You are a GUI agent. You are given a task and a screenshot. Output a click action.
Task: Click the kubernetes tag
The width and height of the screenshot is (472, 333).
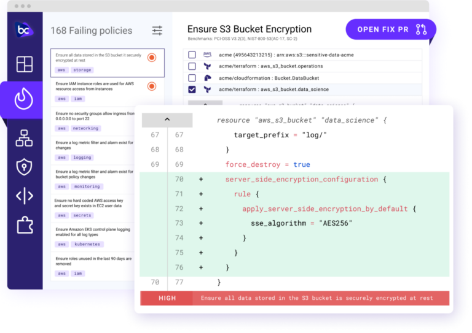[x=87, y=244]
